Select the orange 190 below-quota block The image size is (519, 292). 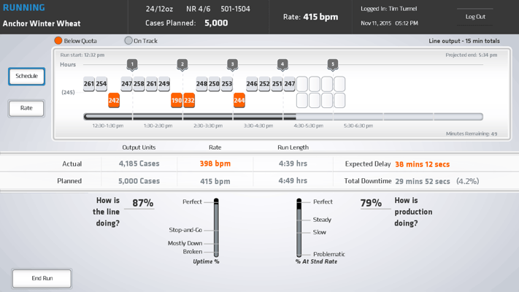pyautogui.click(x=177, y=100)
